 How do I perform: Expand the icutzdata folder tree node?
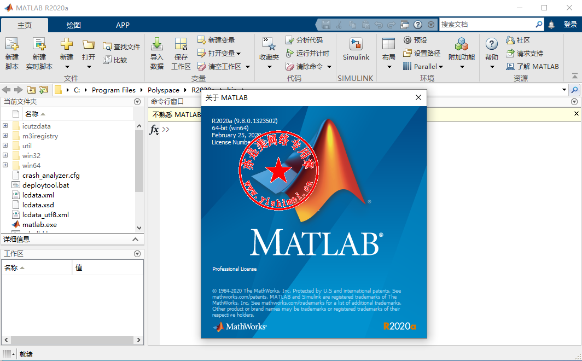point(5,126)
